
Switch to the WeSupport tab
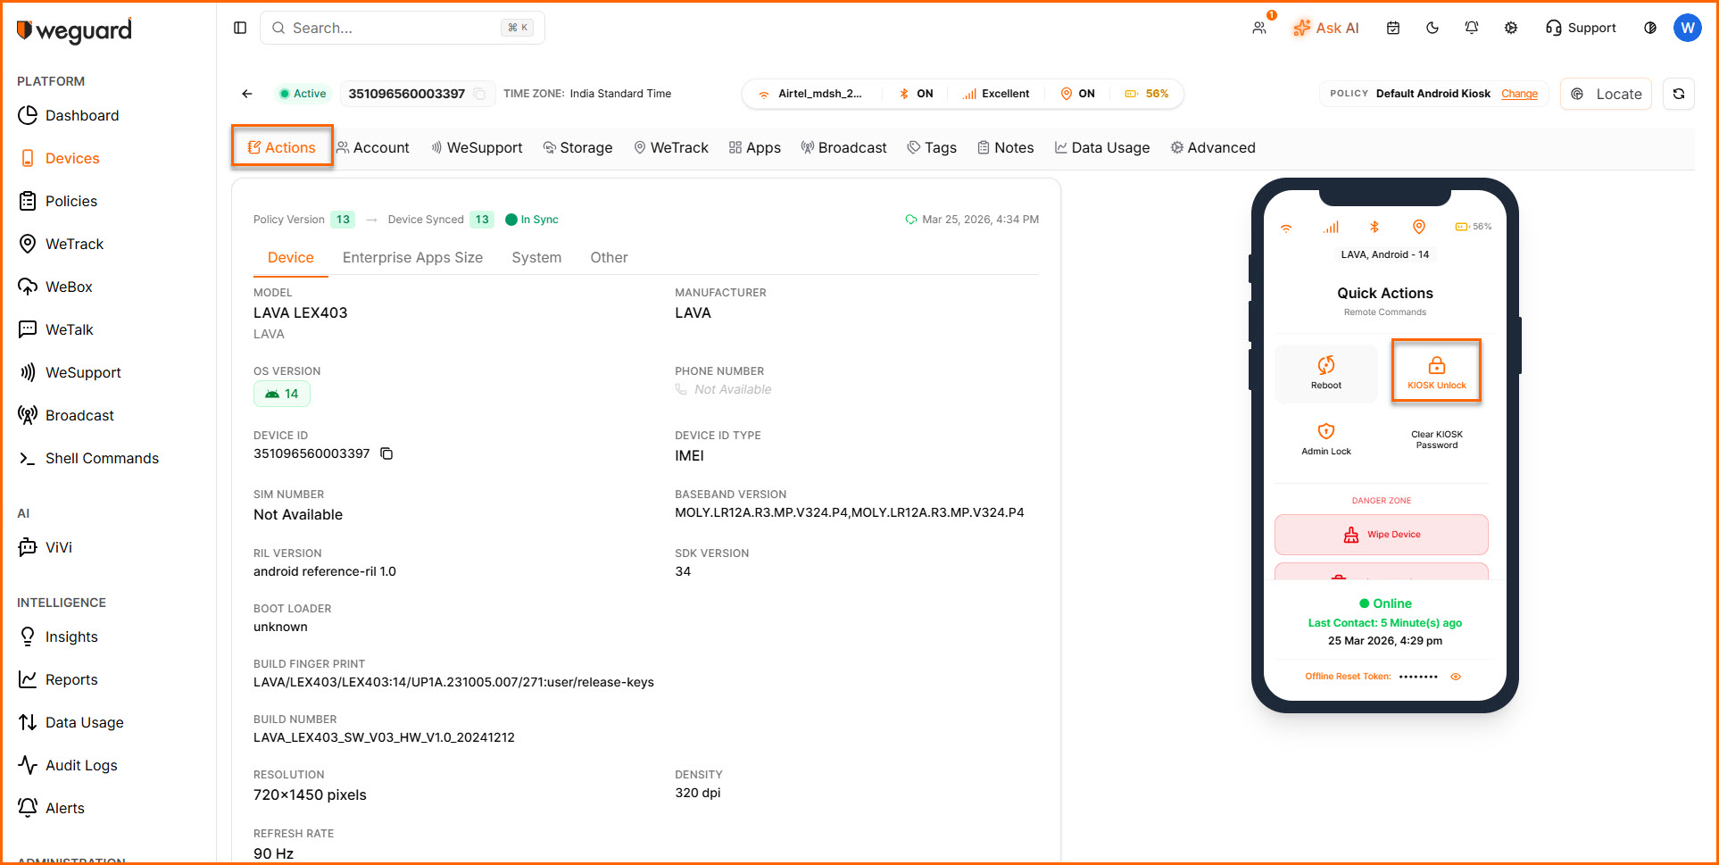pos(477,148)
